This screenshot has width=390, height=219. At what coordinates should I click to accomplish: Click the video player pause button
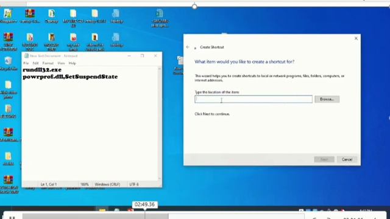[x=12, y=218]
